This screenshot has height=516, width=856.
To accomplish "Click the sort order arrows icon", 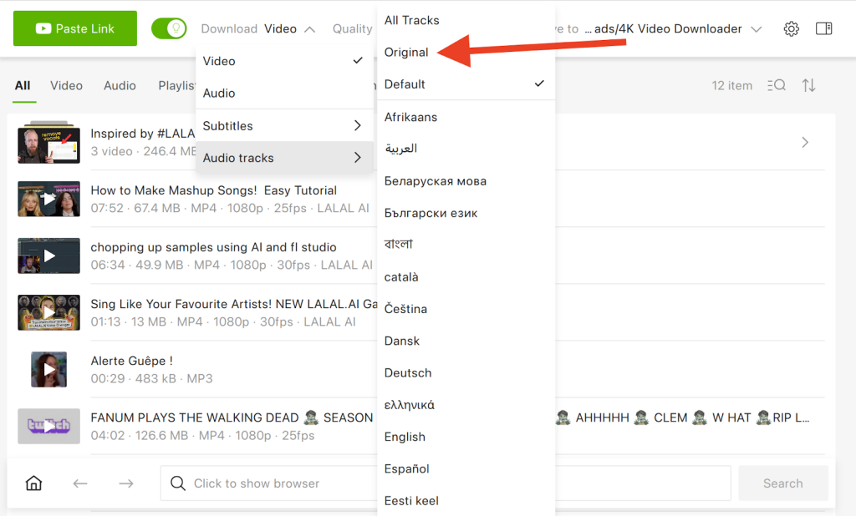I will coord(808,85).
